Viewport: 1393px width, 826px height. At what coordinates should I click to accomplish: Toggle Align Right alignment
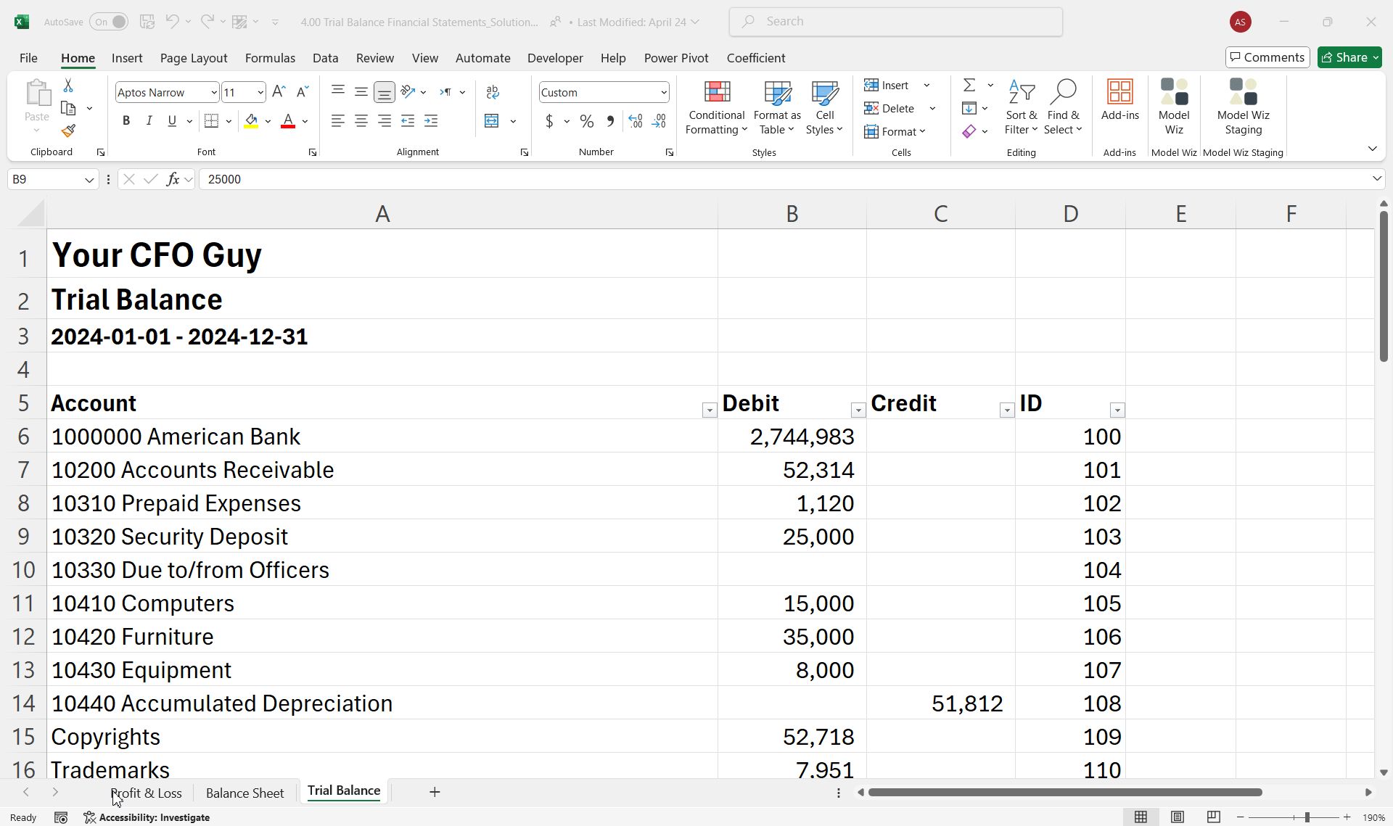385,121
